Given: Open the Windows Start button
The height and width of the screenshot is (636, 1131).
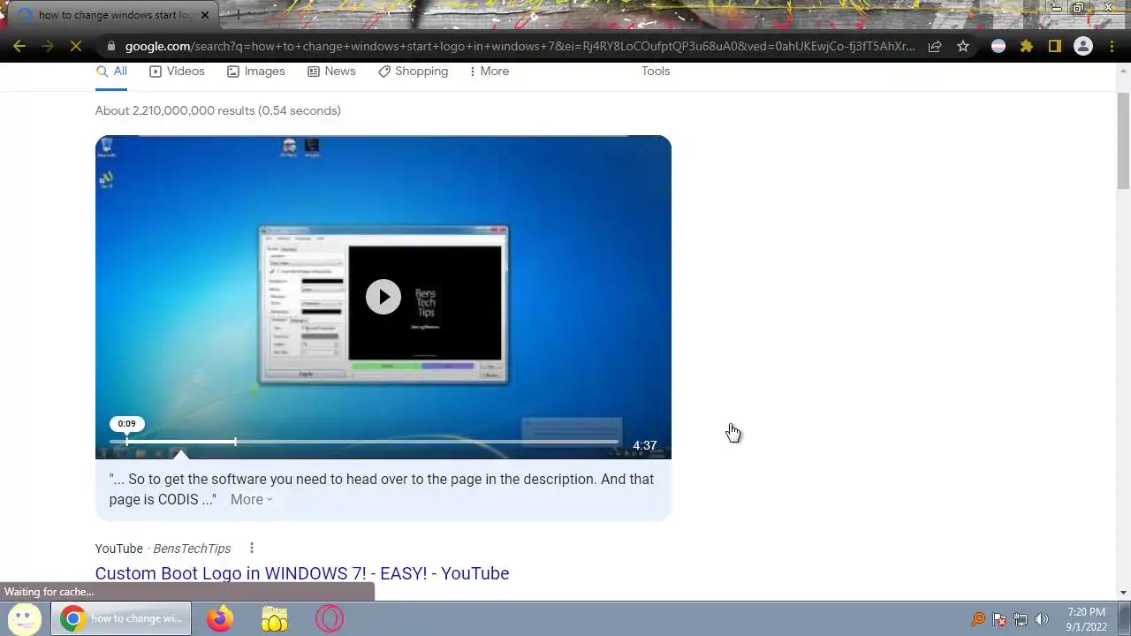Looking at the screenshot, I should pyautogui.click(x=24, y=618).
